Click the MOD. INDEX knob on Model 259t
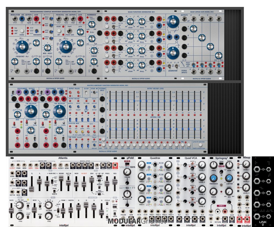This screenshot has width=274, height=227. [x=47, y=48]
